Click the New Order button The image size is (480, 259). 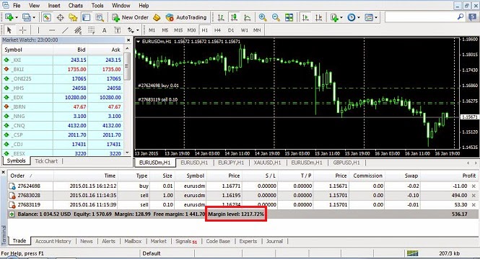130,18
